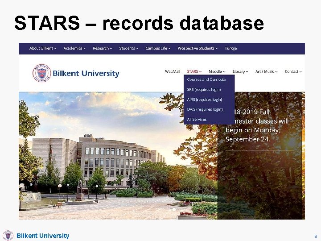Choose AIRS (requires login) option

(205, 100)
